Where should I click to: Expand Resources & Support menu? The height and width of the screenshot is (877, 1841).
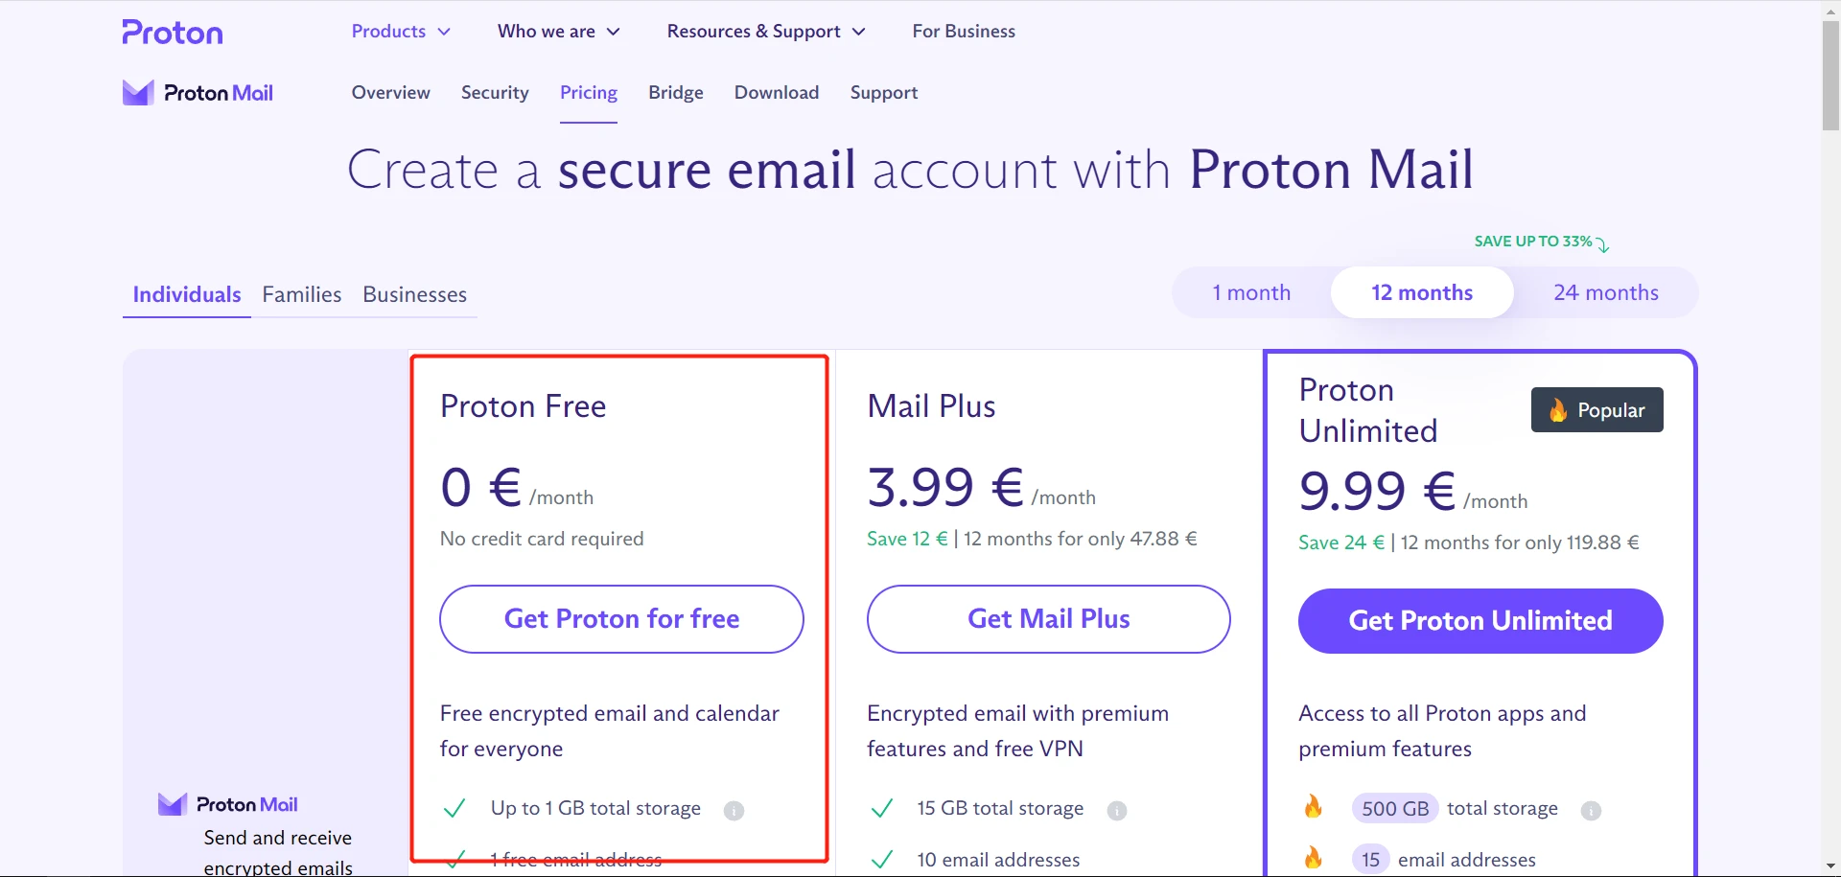pos(766,32)
